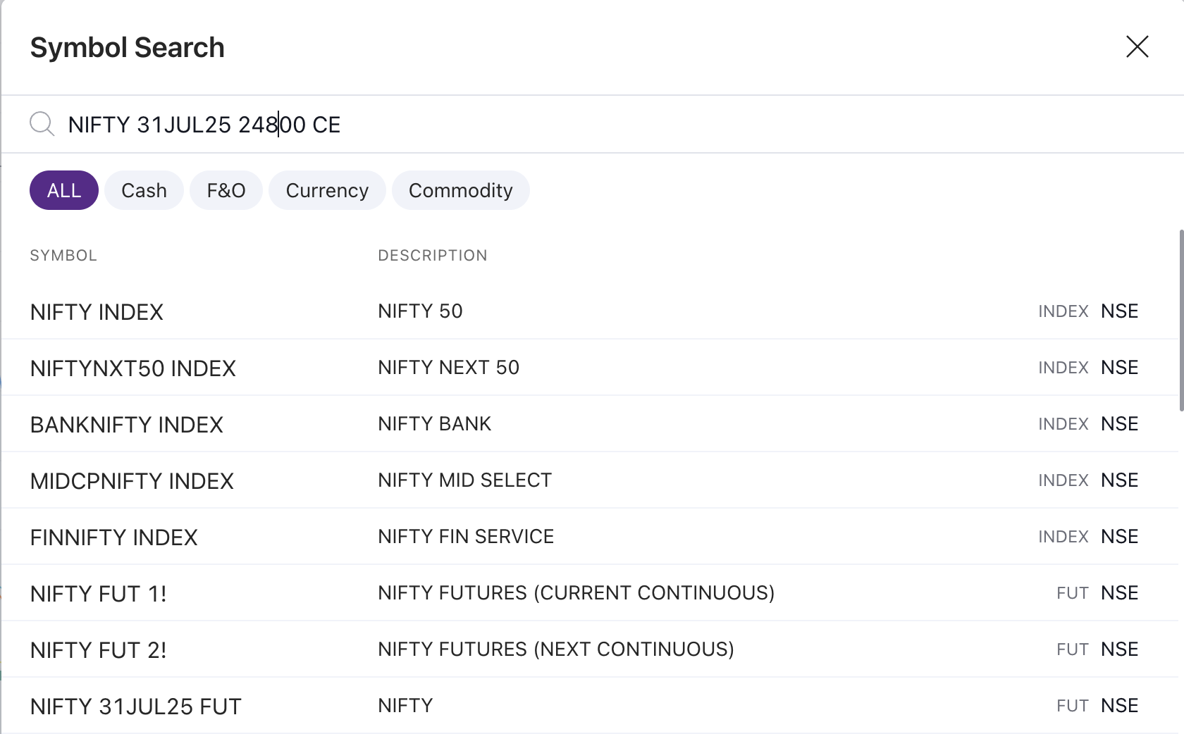Switch to the Commodity filter
Screen dimensions: 1184x734
pyautogui.click(x=460, y=190)
